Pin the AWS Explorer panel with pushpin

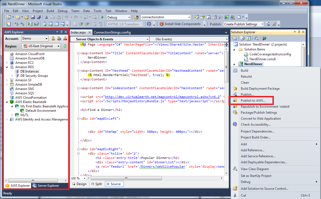(x=61, y=32)
